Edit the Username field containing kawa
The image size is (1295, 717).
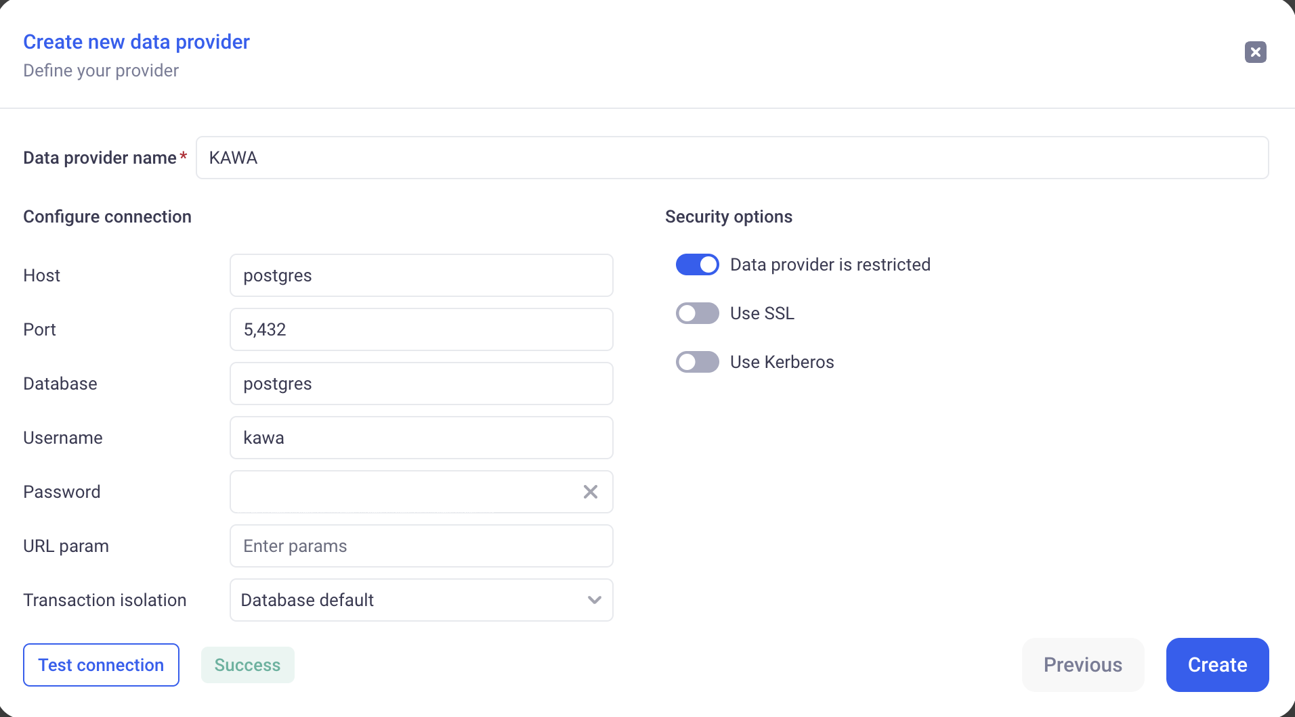421,438
